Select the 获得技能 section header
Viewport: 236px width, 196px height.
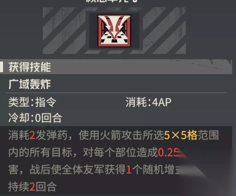[30, 67]
